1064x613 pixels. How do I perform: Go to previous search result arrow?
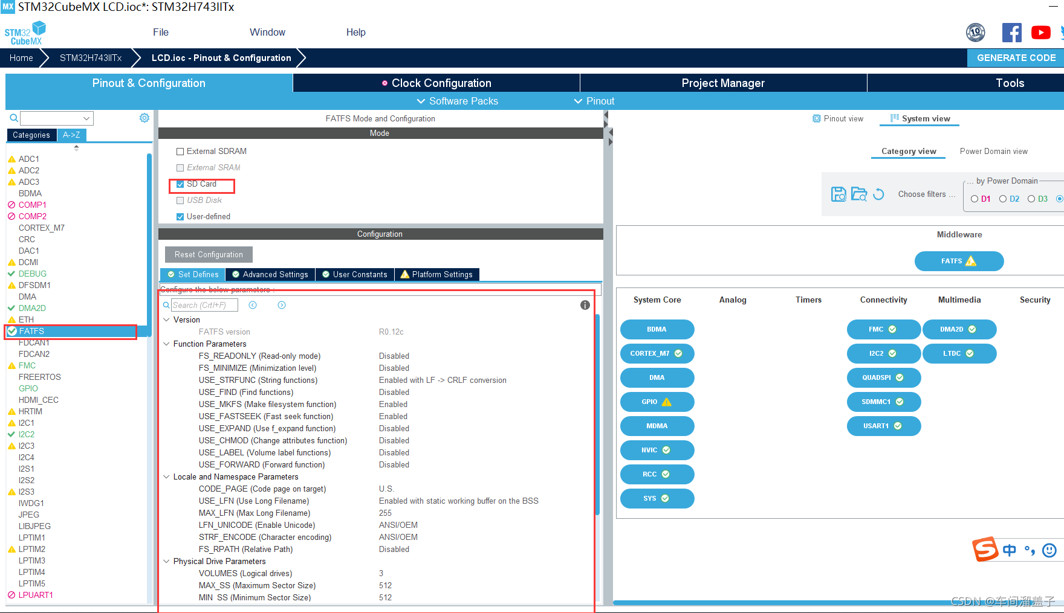point(253,305)
